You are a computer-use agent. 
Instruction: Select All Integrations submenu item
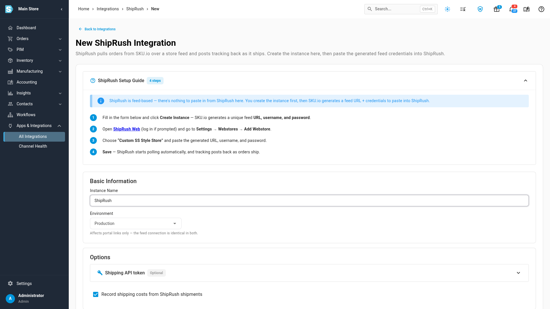tap(34, 137)
